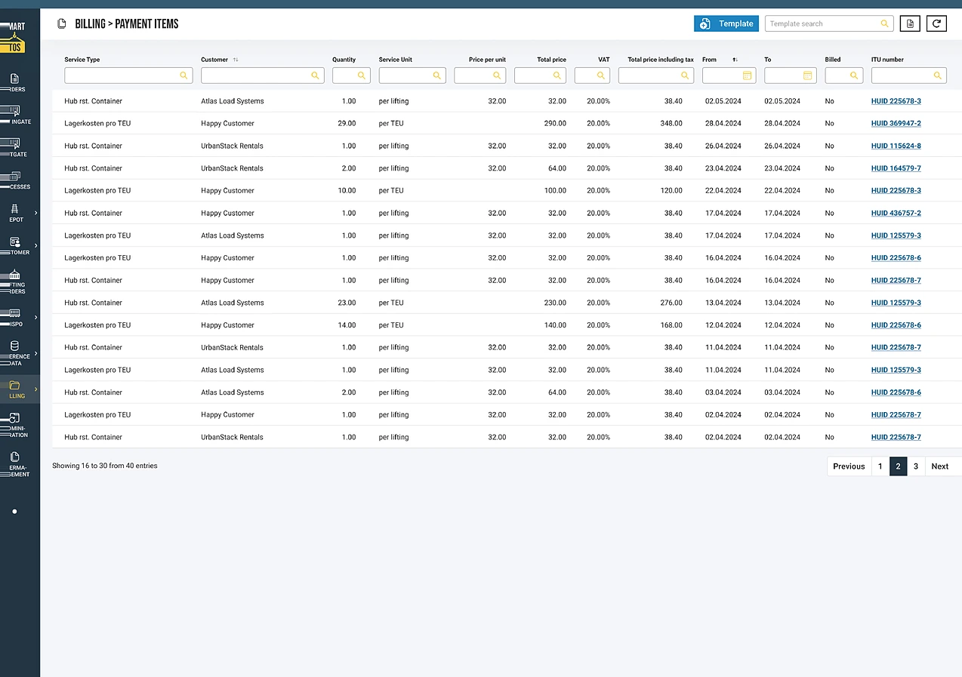
Task: Open the Lifting Orders icon in sidebar
Action: tap(15, 274)
